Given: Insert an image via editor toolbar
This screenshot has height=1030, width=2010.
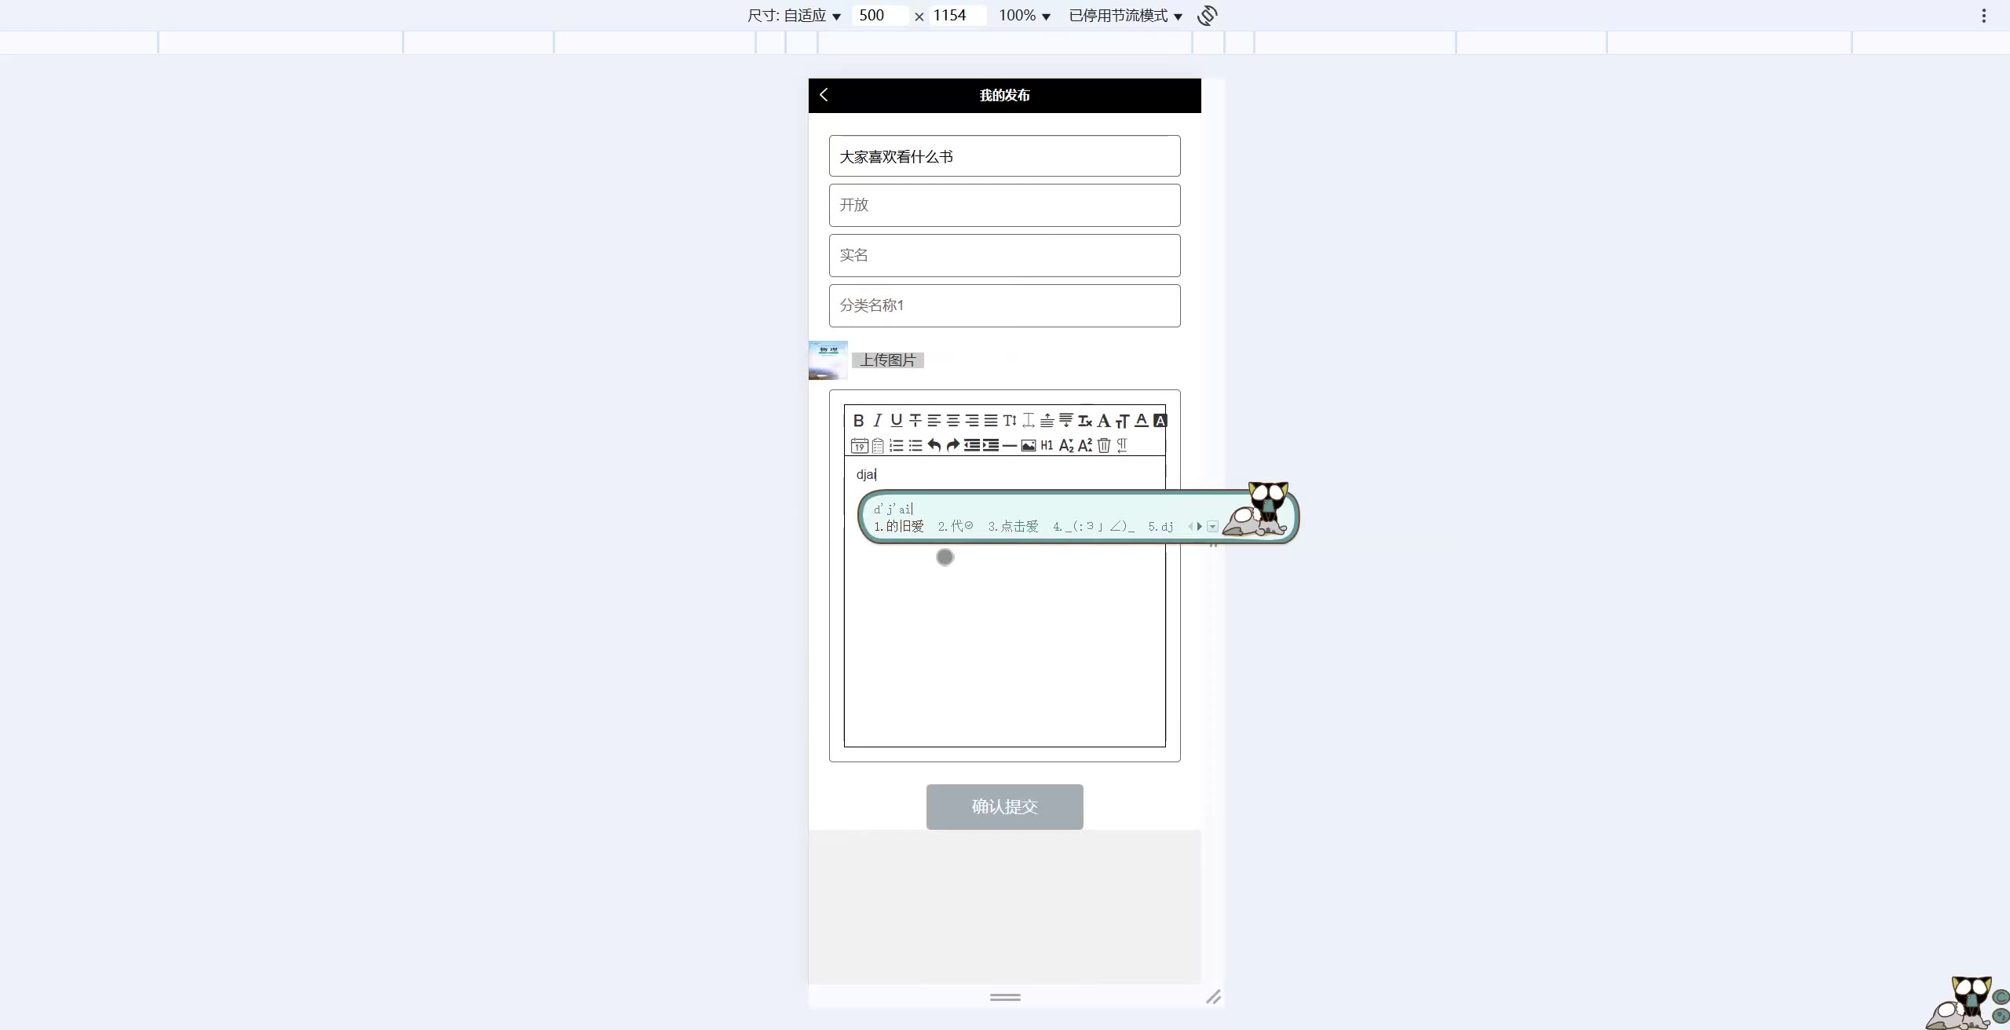Looking at the screenshot, I should tap(1029, 446).
